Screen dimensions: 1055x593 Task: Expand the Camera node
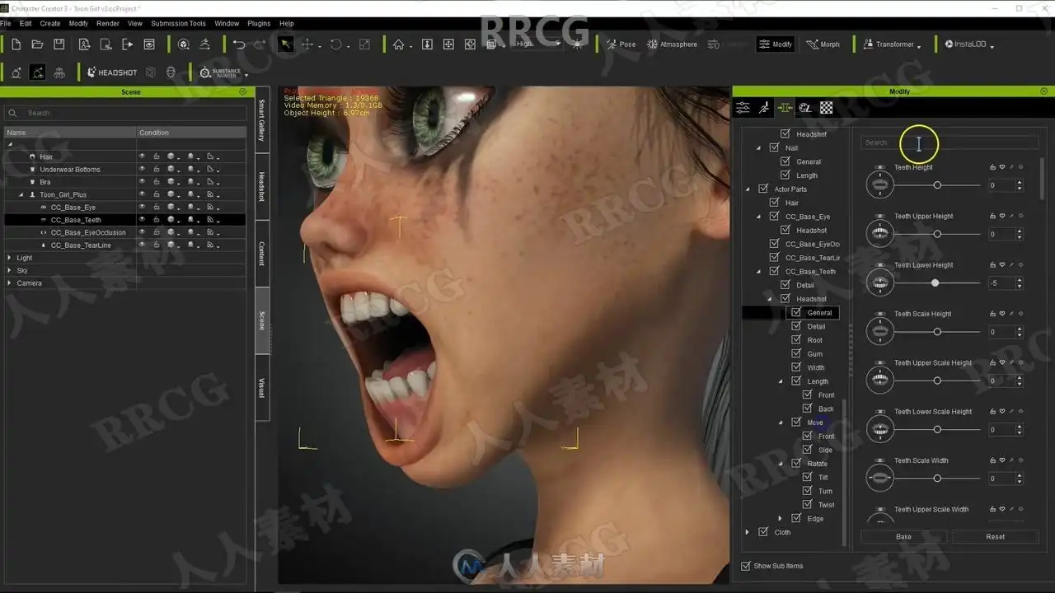point(9,283)
